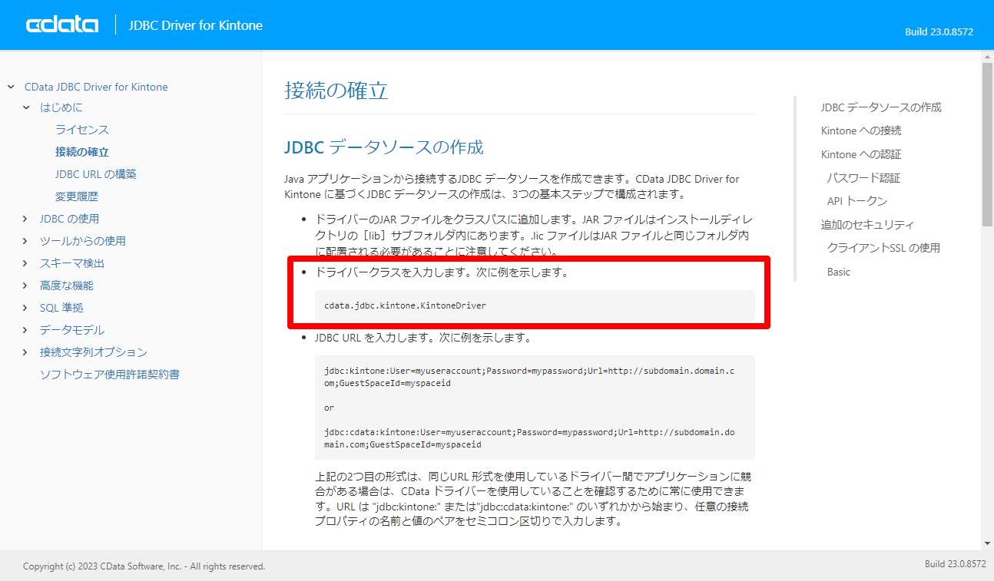Jump to Kintone への認証 in page contents
The height and width of the screenshot is (581, 994).
pyautogui.click(x=861, y=154)
